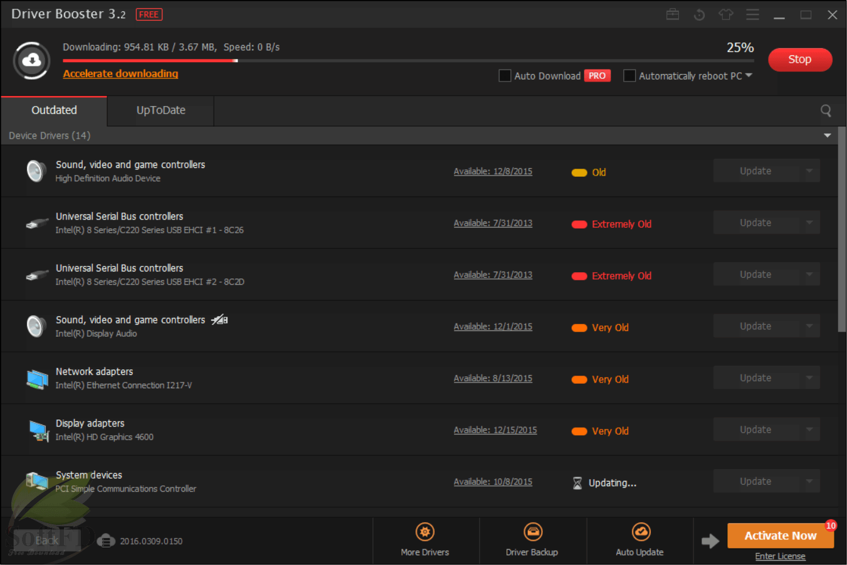
Task: Open Update dropdown arrow for USB EHCI #2
Action: point(809,275)
